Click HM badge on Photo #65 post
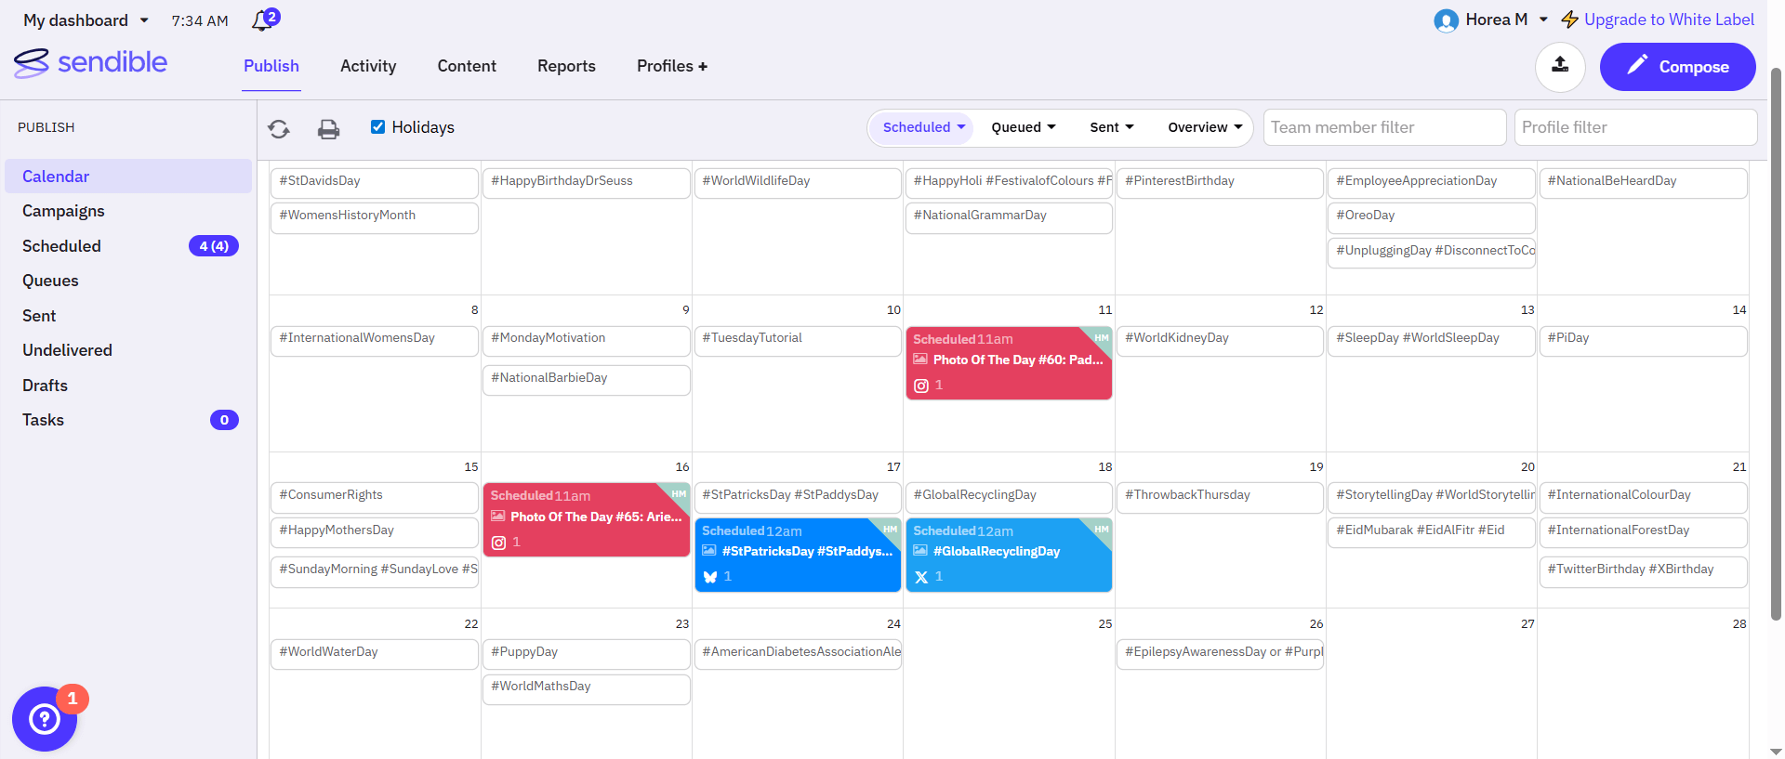 tap(679, 493)
